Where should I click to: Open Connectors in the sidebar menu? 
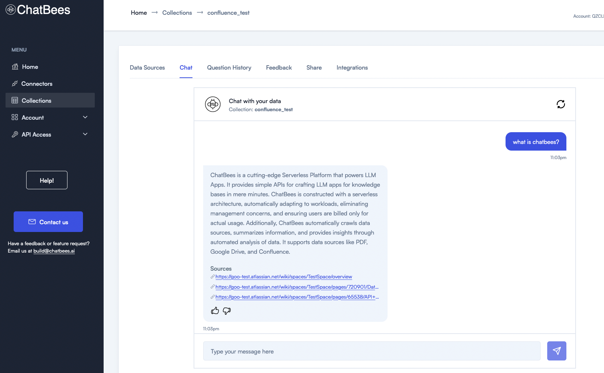click(x=50, y=84)
